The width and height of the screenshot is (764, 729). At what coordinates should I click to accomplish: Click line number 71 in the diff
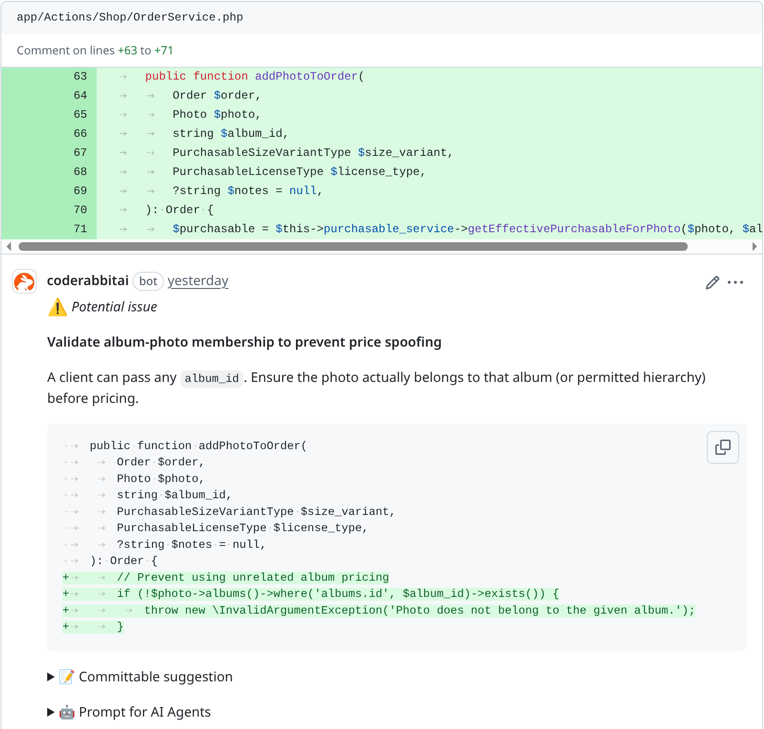[80, 229]
